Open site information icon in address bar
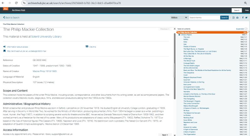This screenshot has height=136, width=250. coord(24,3)
